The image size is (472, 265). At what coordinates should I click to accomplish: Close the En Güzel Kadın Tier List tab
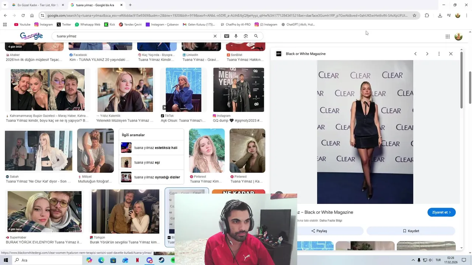[63, 5]
